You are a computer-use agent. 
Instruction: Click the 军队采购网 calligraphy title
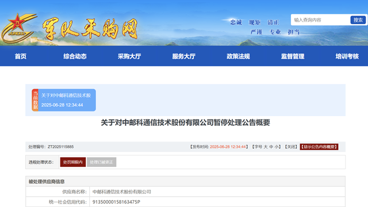90,29
